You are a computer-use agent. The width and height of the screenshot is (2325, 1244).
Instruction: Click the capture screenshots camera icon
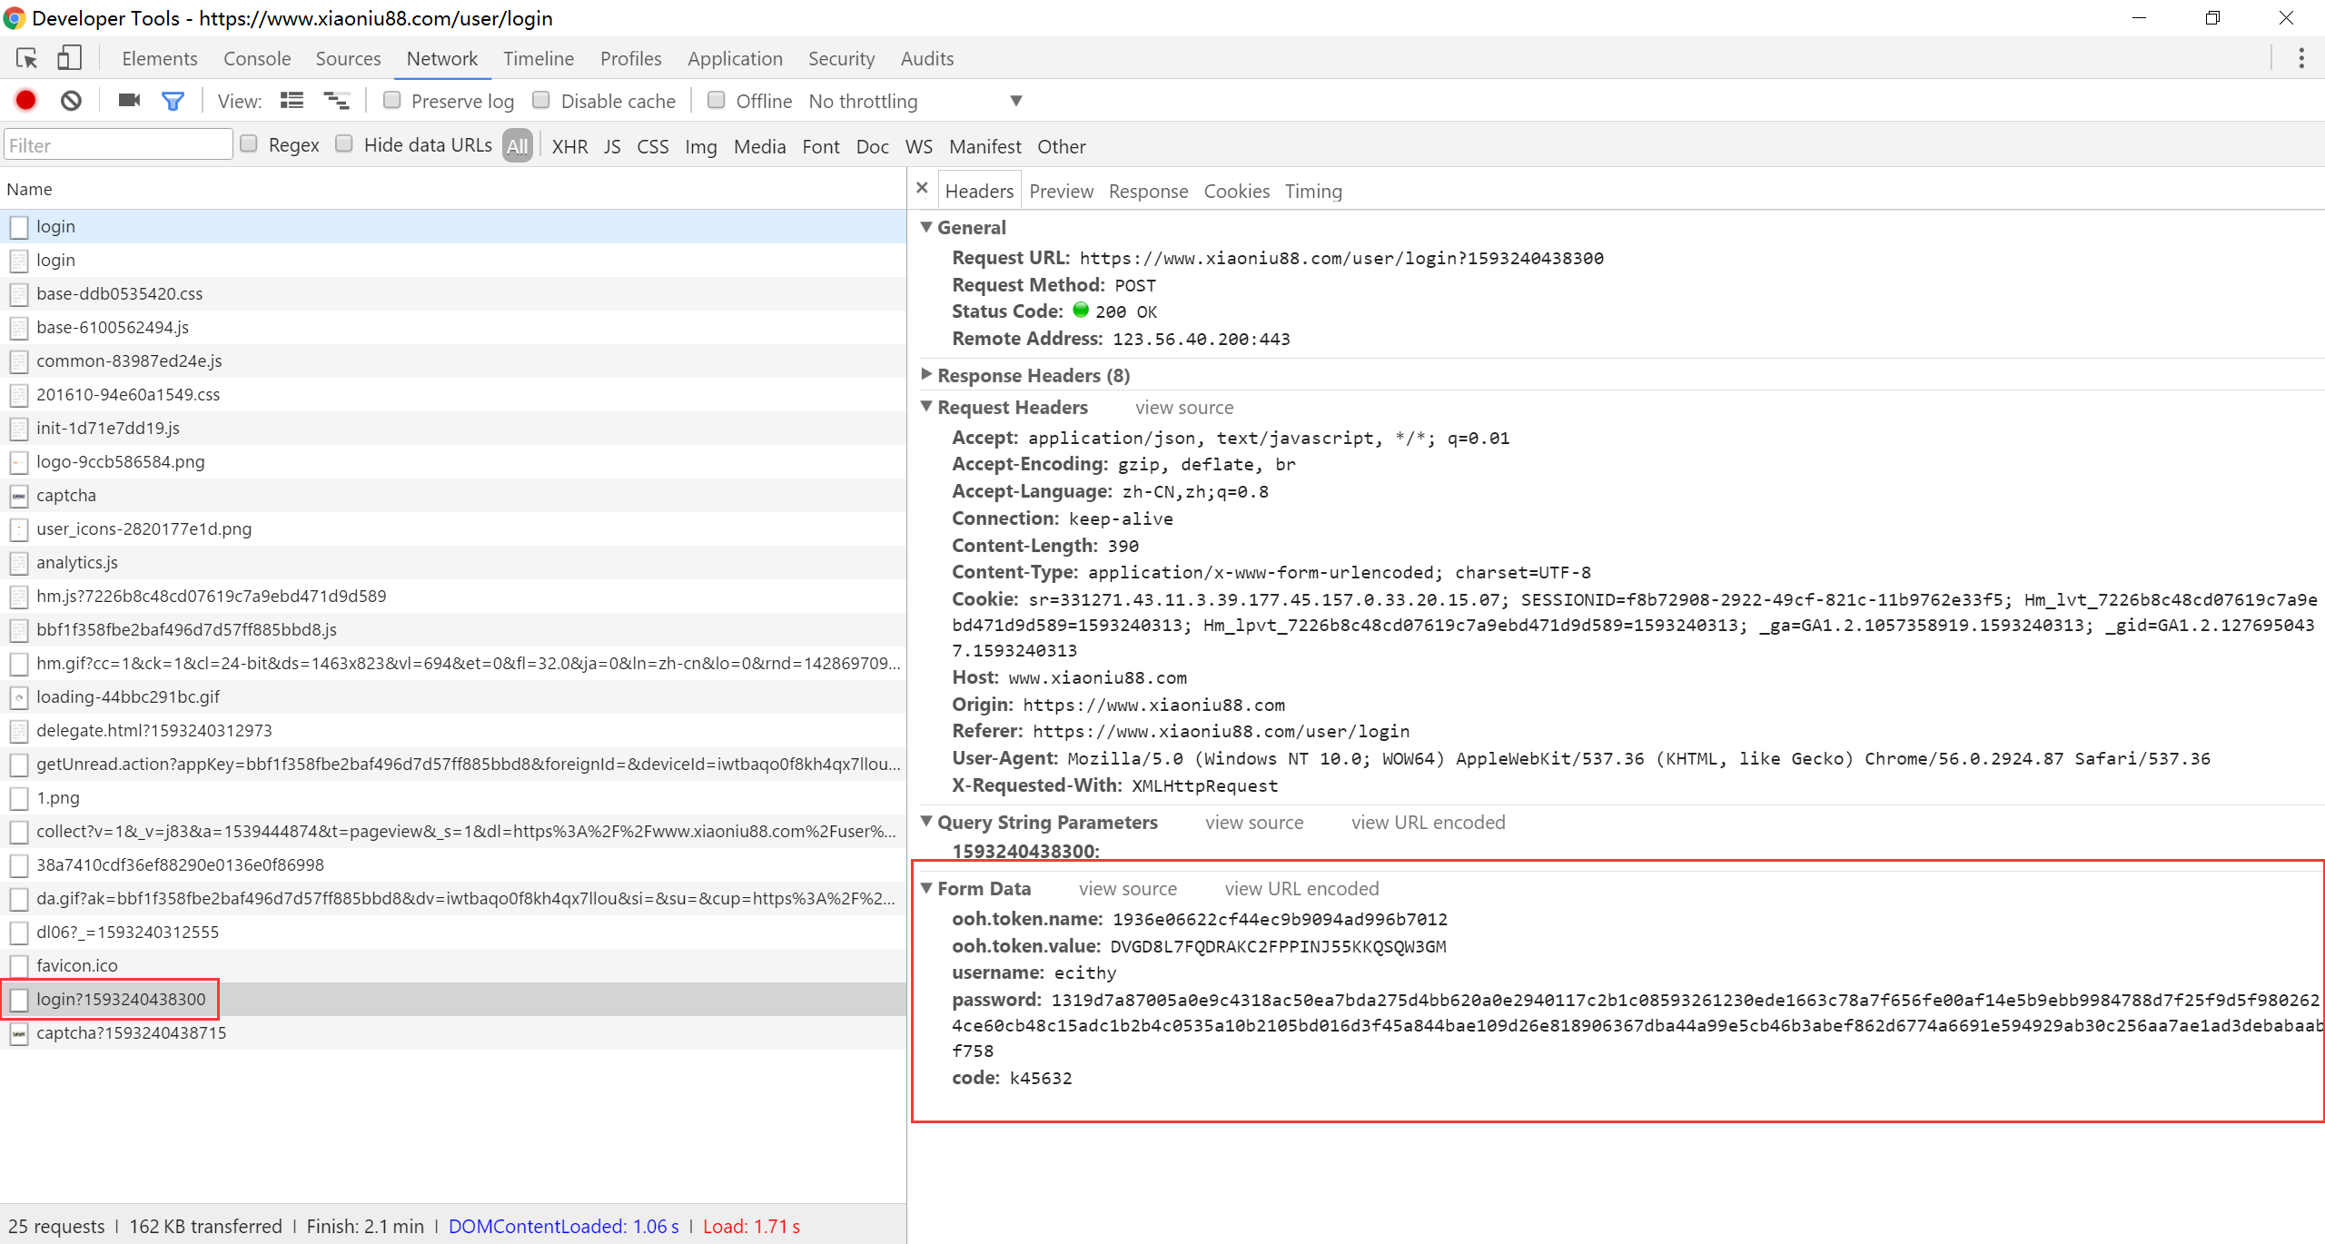pyautogui.click(x=129, y=101)
